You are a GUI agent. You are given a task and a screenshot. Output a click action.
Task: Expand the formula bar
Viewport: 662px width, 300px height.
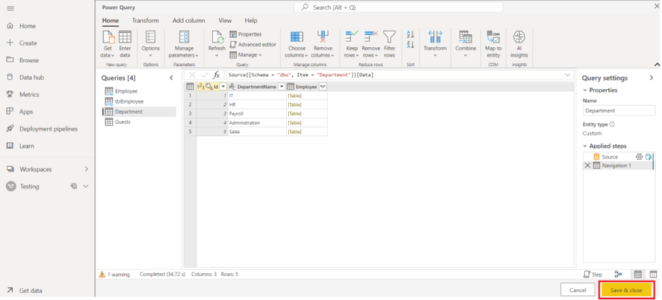(568, 75)
